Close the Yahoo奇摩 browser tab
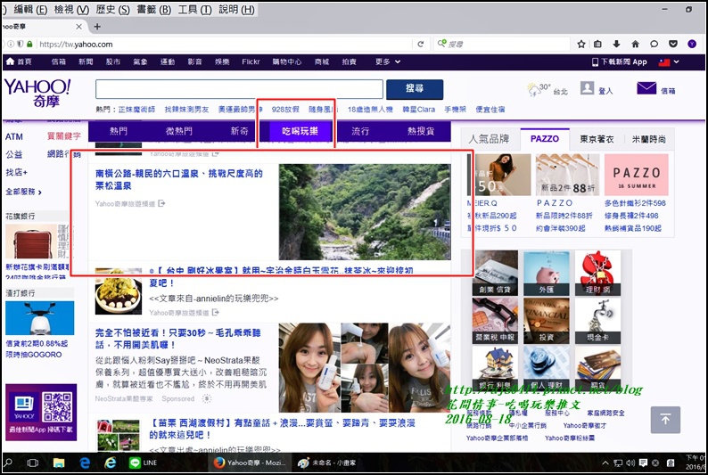 click(x=78, y=27)
